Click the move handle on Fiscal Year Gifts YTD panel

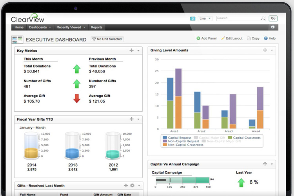point(131,119)
